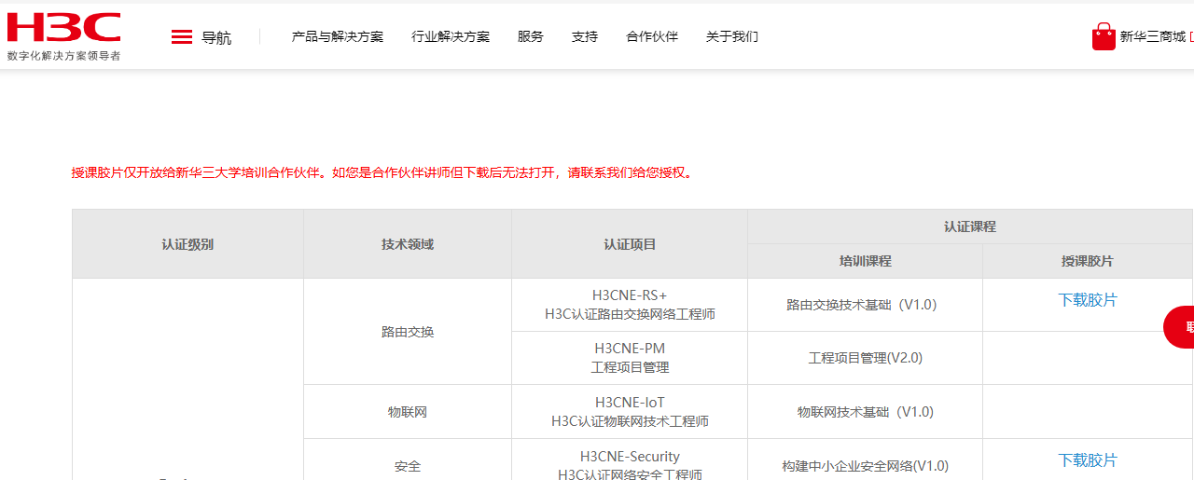The height and width of the screenshot is (480, 1194).
Task: Select the H3CNE-IoT certification cell
Action: click(x=630, y=412)
